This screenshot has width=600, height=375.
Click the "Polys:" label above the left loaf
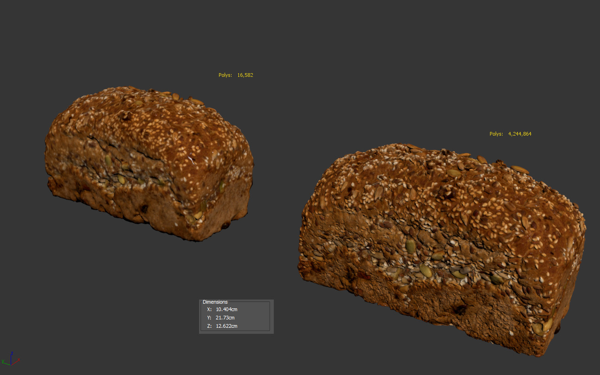[225, 75]
